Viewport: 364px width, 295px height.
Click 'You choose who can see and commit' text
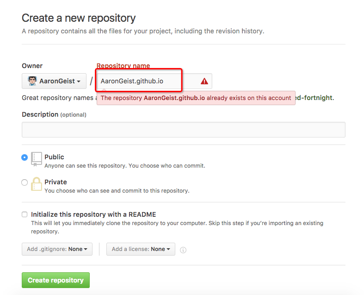(117, 191)
